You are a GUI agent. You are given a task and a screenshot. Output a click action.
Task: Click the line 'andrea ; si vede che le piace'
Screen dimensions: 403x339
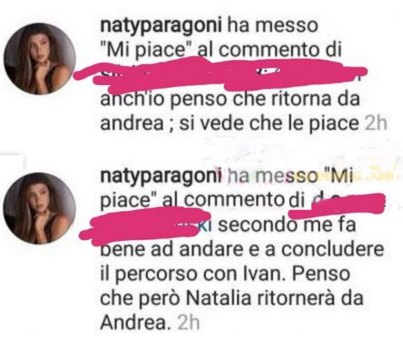229,124
